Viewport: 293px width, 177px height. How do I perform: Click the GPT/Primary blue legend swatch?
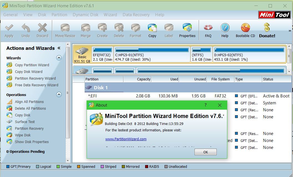[8, 166]
